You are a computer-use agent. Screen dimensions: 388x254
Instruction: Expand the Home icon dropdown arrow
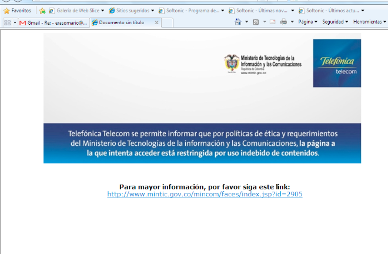tap(246, 22)
